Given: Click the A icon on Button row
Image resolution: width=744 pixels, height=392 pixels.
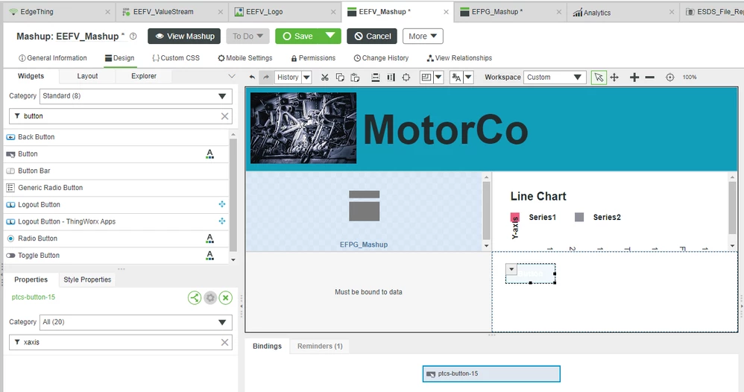Looking at the screenshot, I should (209, 154).
